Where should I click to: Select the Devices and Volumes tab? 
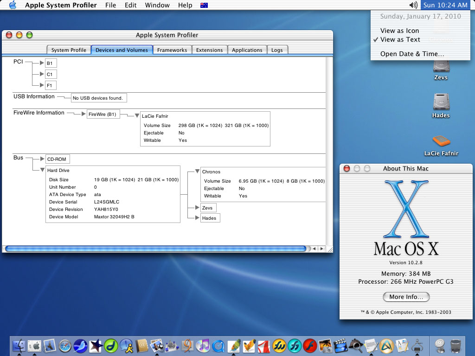pos(122,50)
